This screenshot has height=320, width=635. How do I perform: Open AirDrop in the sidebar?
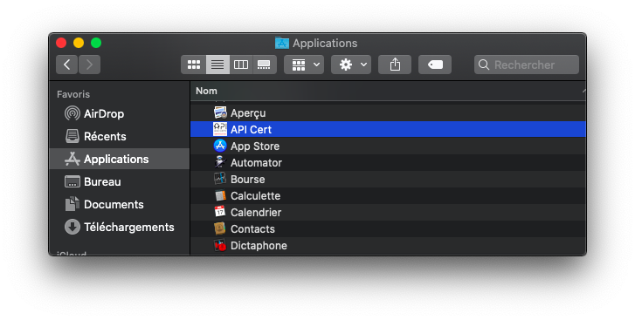pos(94,113)
